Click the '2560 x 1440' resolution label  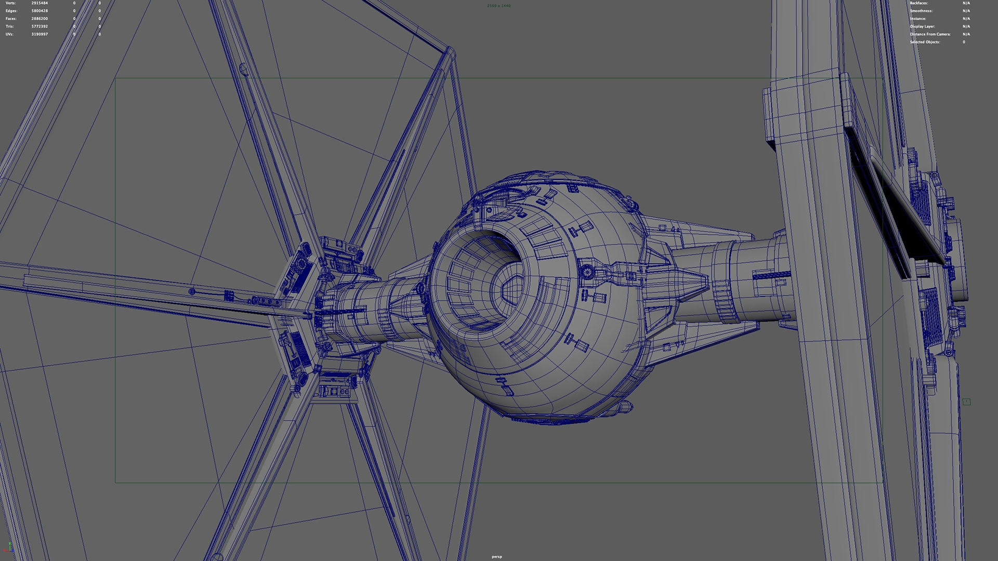point(499,6)
